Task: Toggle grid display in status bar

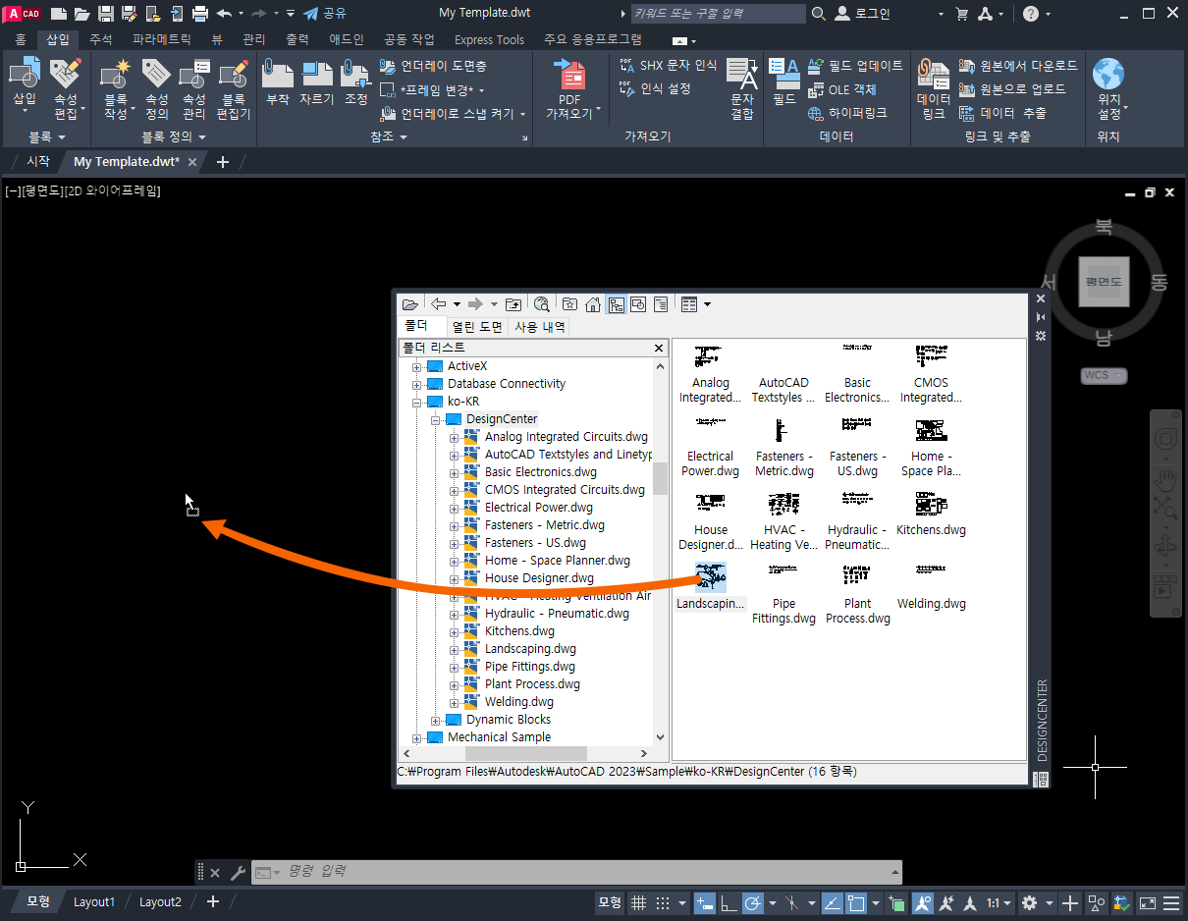Action: tap(638, 902)
